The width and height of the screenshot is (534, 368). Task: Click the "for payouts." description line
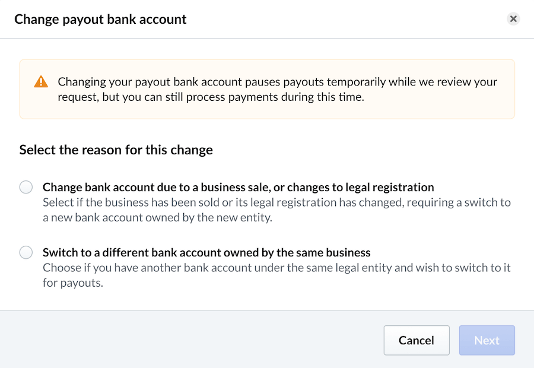[73, 283]
